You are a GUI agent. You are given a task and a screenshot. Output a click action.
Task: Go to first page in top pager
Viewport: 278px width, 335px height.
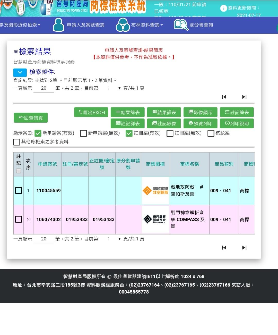point(224,97)
